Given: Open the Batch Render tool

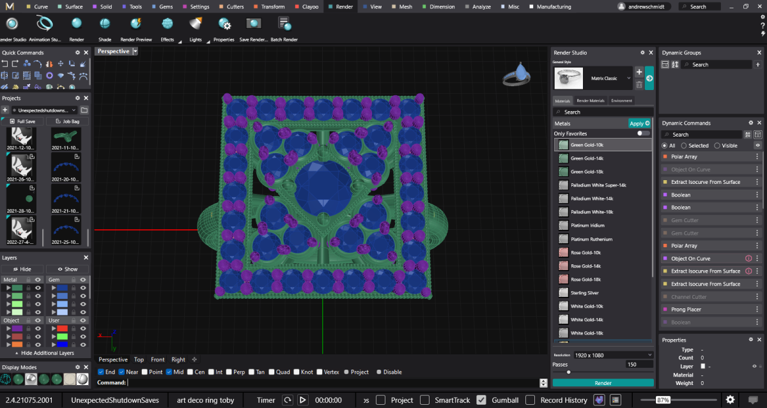Looking at the screenshot, I should pyautogui.click(x=284, y=24).
